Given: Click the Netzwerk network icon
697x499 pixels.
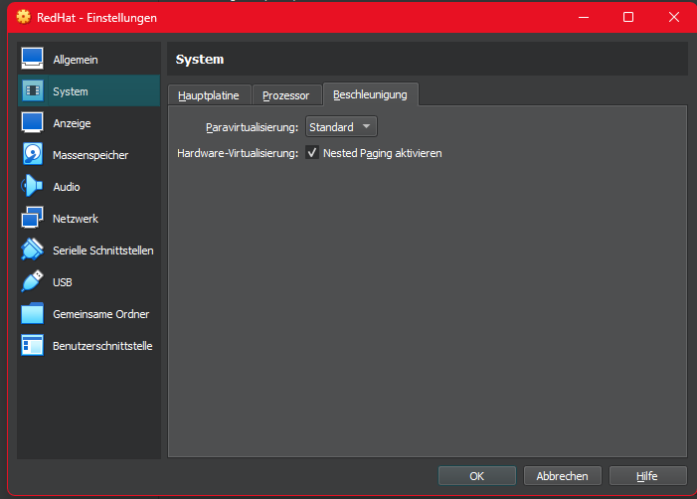Looking at the screenshot, I should point(33,218).
